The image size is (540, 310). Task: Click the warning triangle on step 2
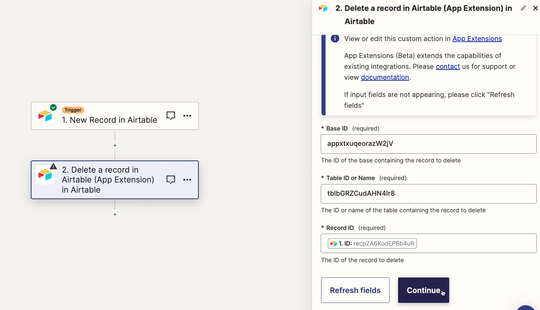coord(54,167)
